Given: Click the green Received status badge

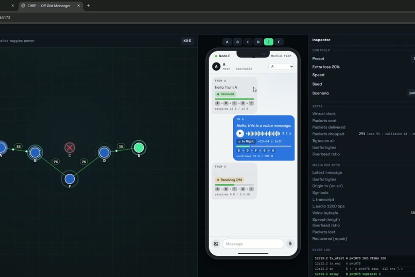Looking at the screenshot, I should [x=226, y=94].
